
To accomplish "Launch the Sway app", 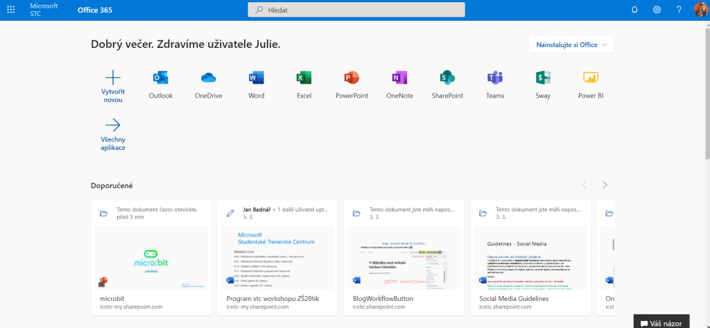I will click(x=543, y=78).
